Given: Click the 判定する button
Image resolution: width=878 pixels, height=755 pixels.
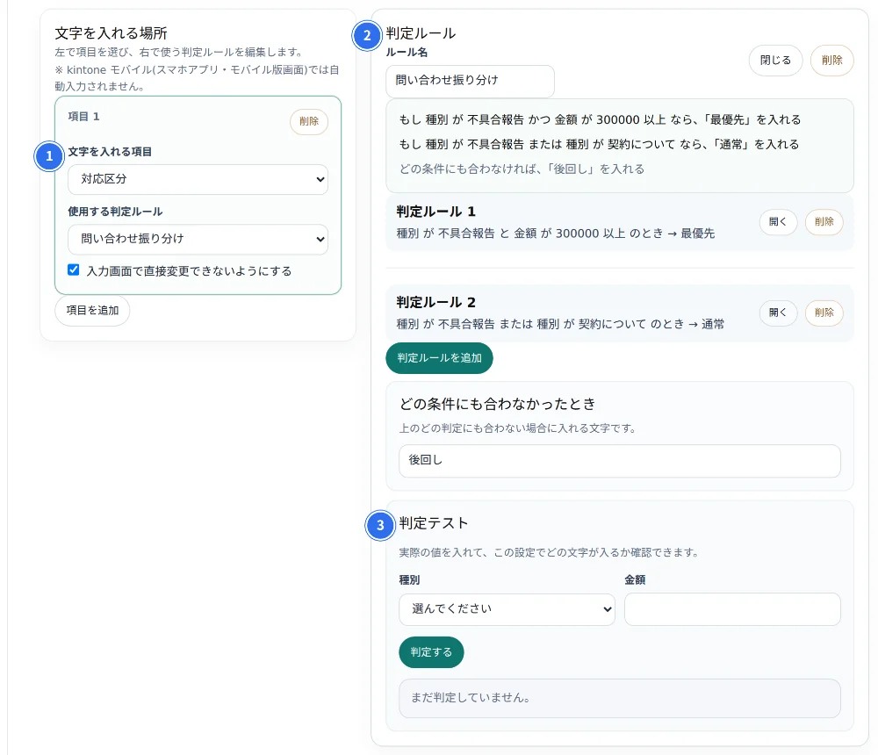Looking at the screenshot, I should tap(431, 652).
